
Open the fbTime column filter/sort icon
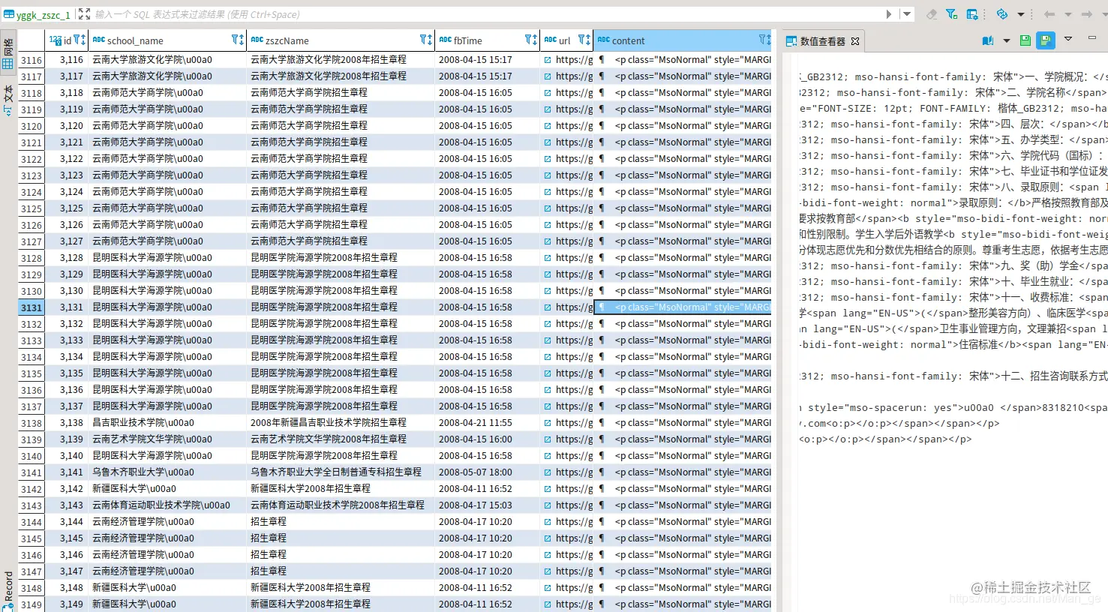[531, 40]
